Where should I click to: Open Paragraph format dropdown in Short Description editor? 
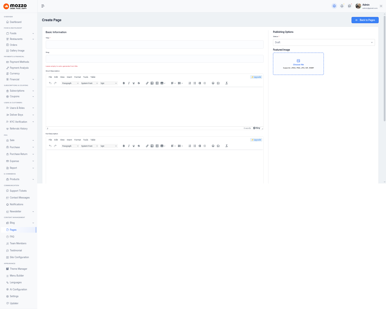point(70,83)
